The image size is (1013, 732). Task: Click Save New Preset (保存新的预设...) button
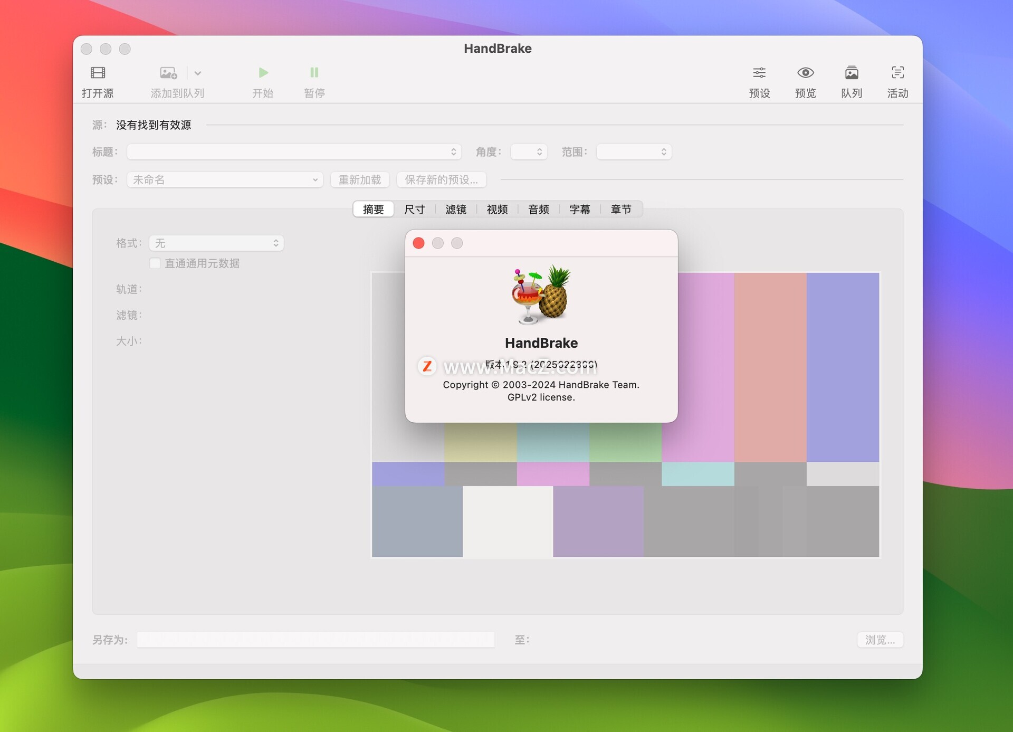pos(441,180)
